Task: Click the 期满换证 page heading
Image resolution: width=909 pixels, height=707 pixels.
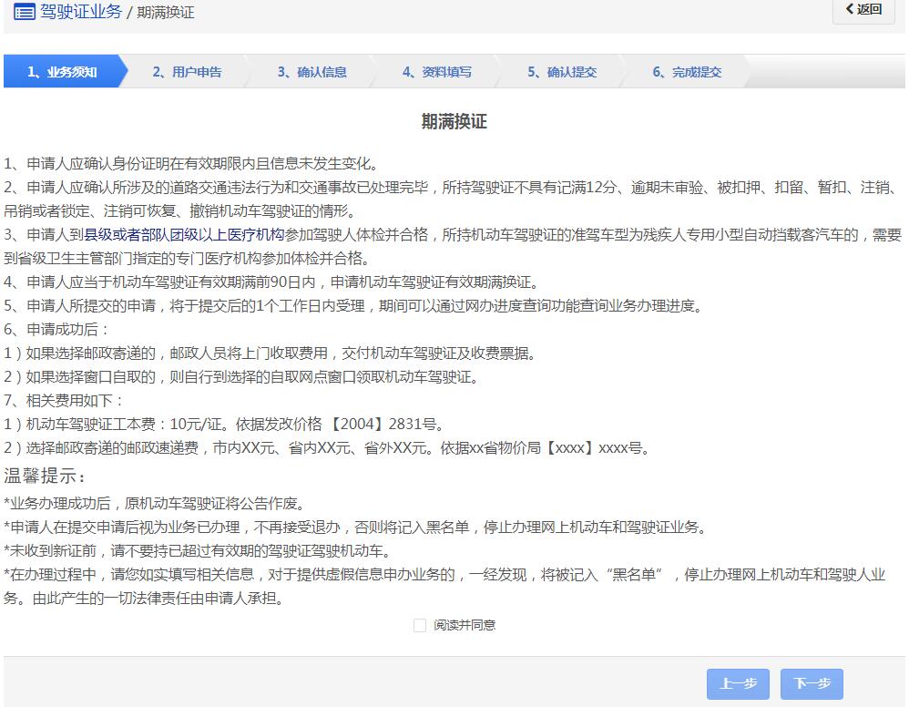Action: (453, 123)
